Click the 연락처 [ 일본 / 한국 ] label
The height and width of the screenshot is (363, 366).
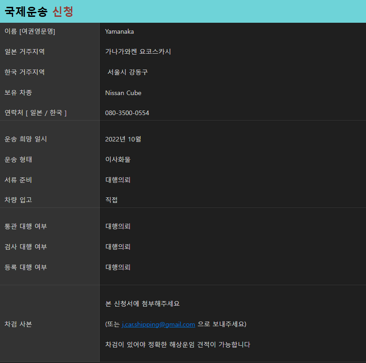(36, 113)
